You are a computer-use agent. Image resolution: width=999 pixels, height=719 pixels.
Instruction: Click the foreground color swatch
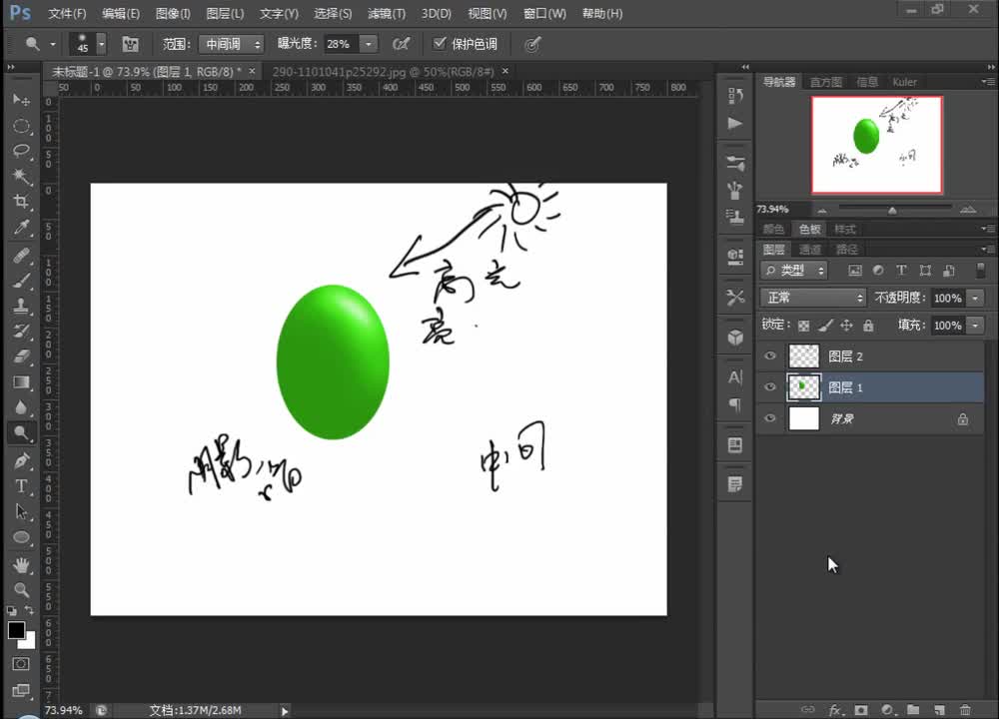coord(16,630)
